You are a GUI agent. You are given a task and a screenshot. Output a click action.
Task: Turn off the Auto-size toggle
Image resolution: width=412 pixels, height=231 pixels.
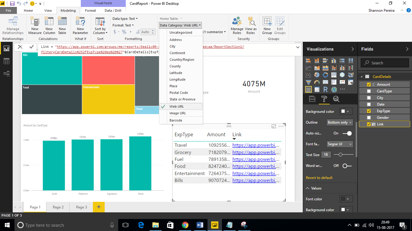pyautogui.click(x=347, y=133)
